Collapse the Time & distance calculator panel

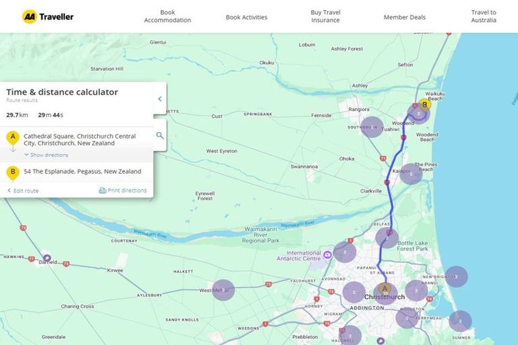pyautogui.click(x=160, y=99)
